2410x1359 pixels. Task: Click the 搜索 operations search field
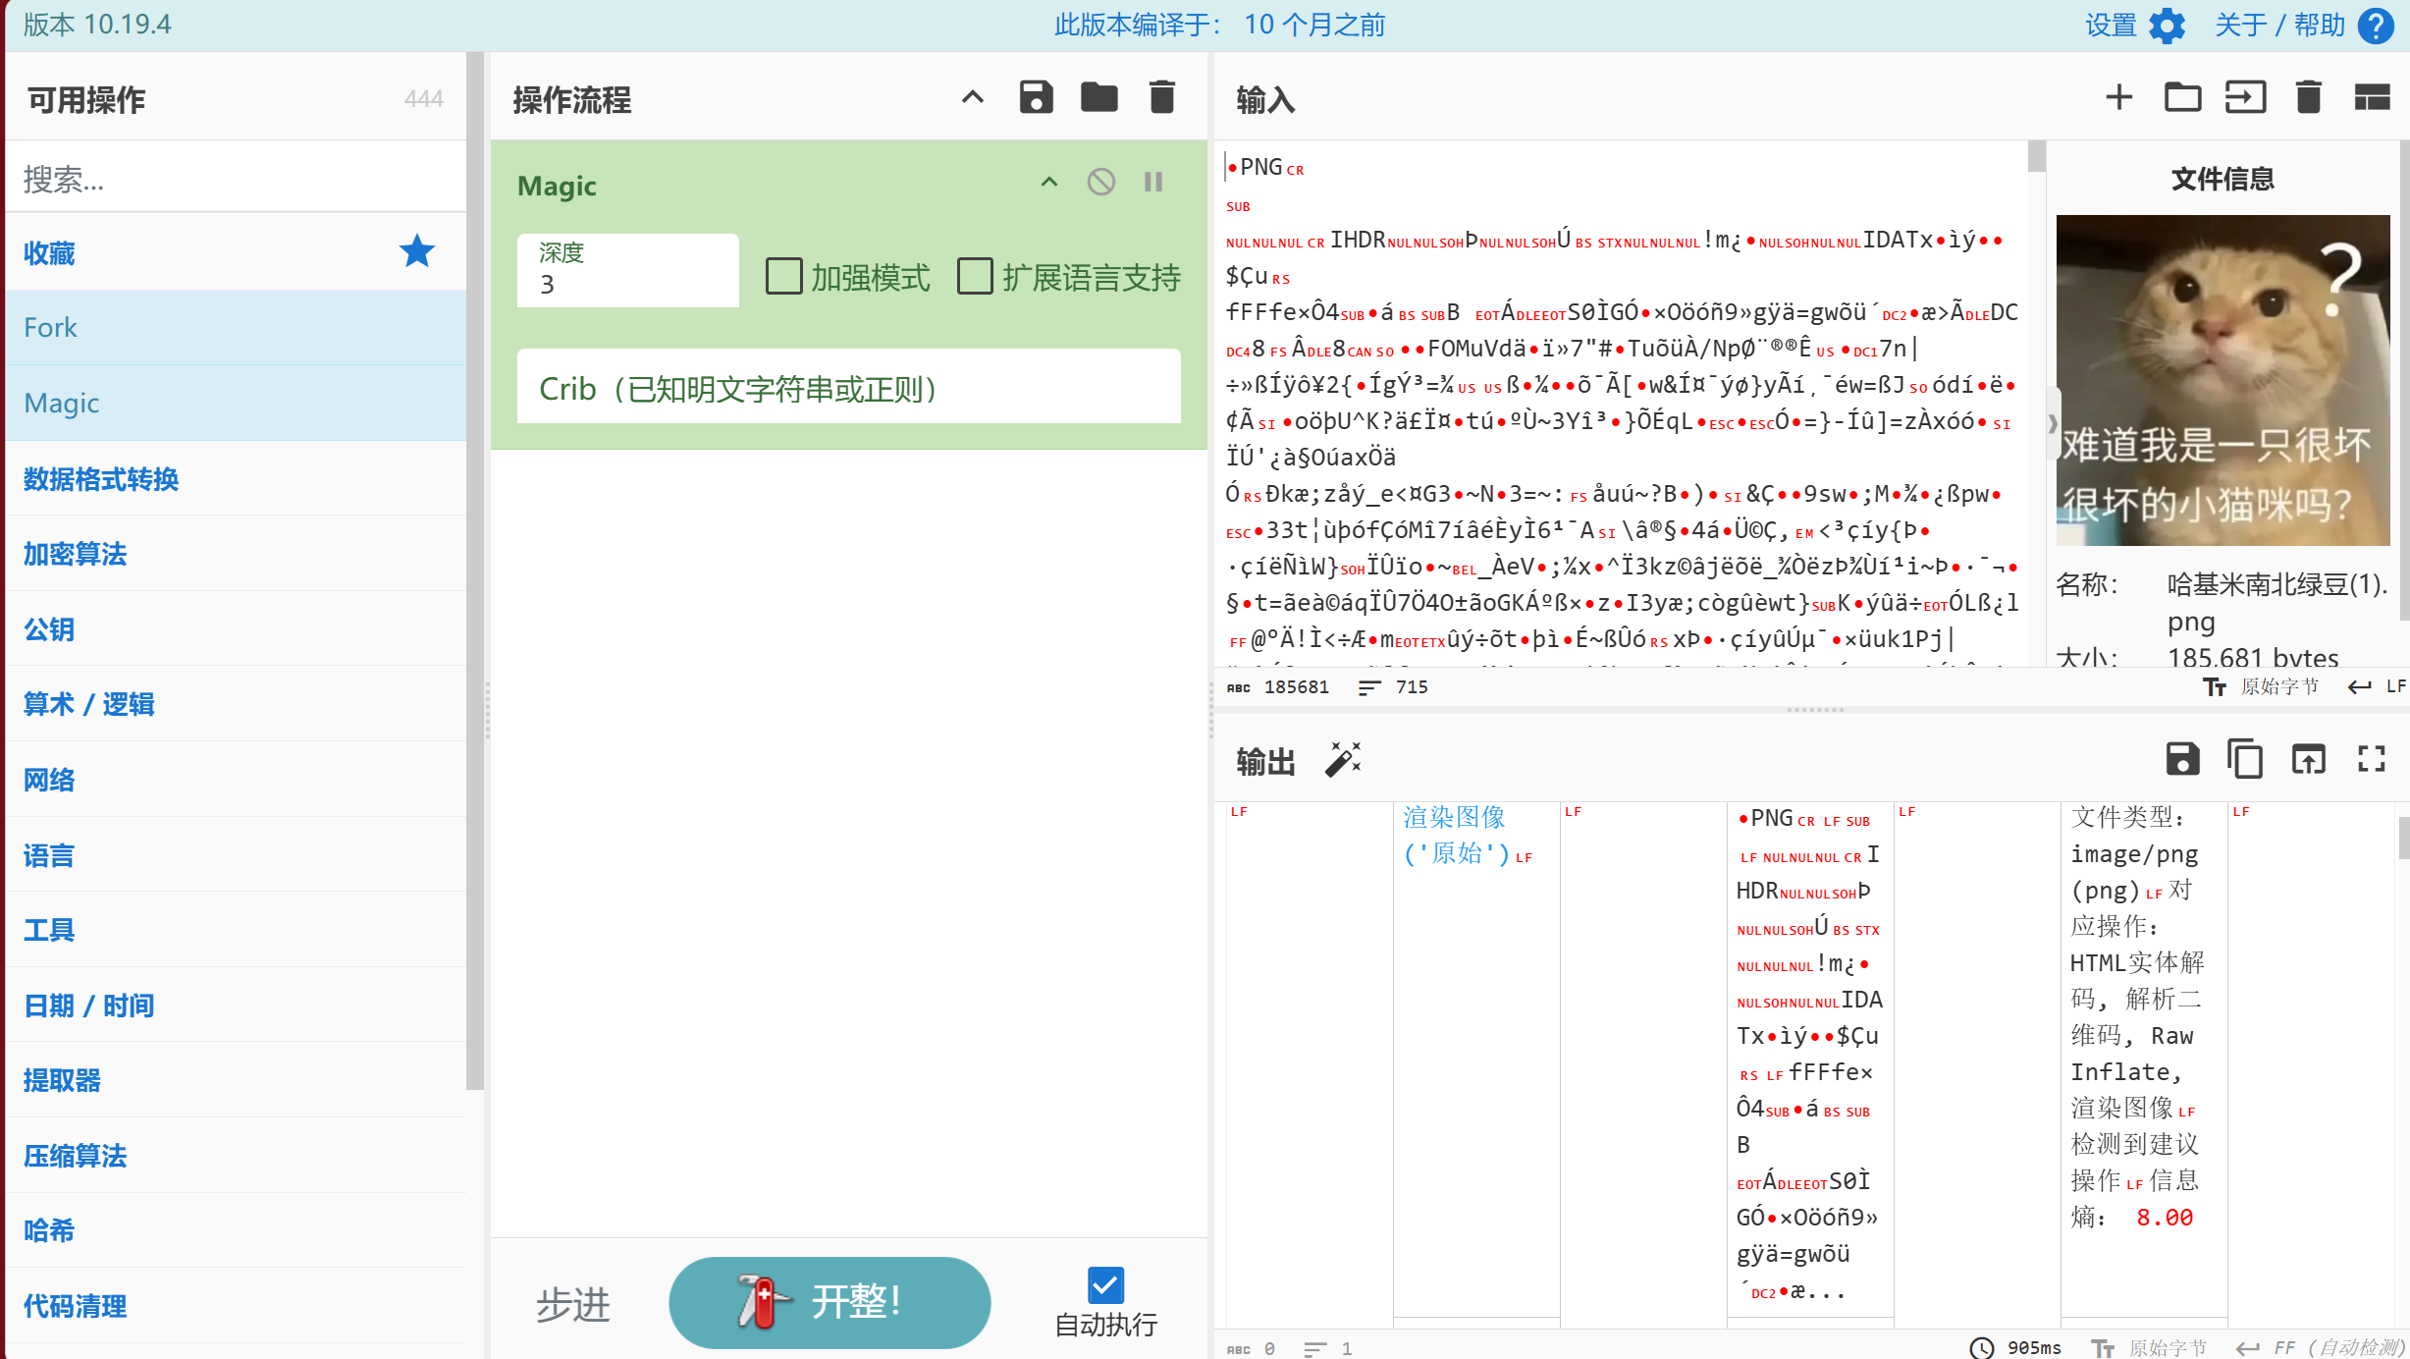click(236, 179)
